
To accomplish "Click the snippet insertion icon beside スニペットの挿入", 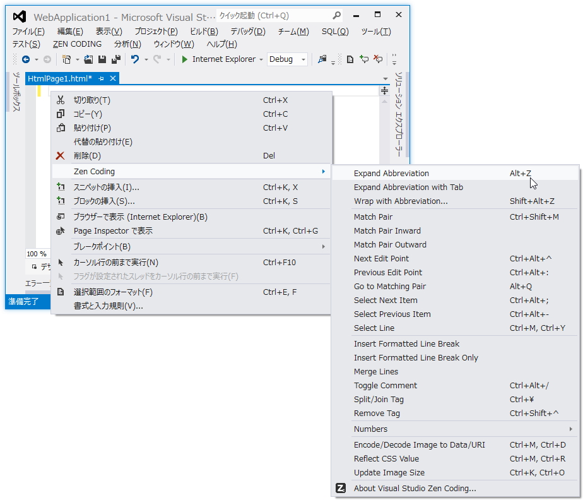I will pyautogui.click(x=61, y=185).
